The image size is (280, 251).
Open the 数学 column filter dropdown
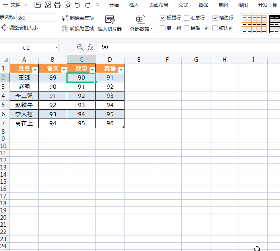92,70
